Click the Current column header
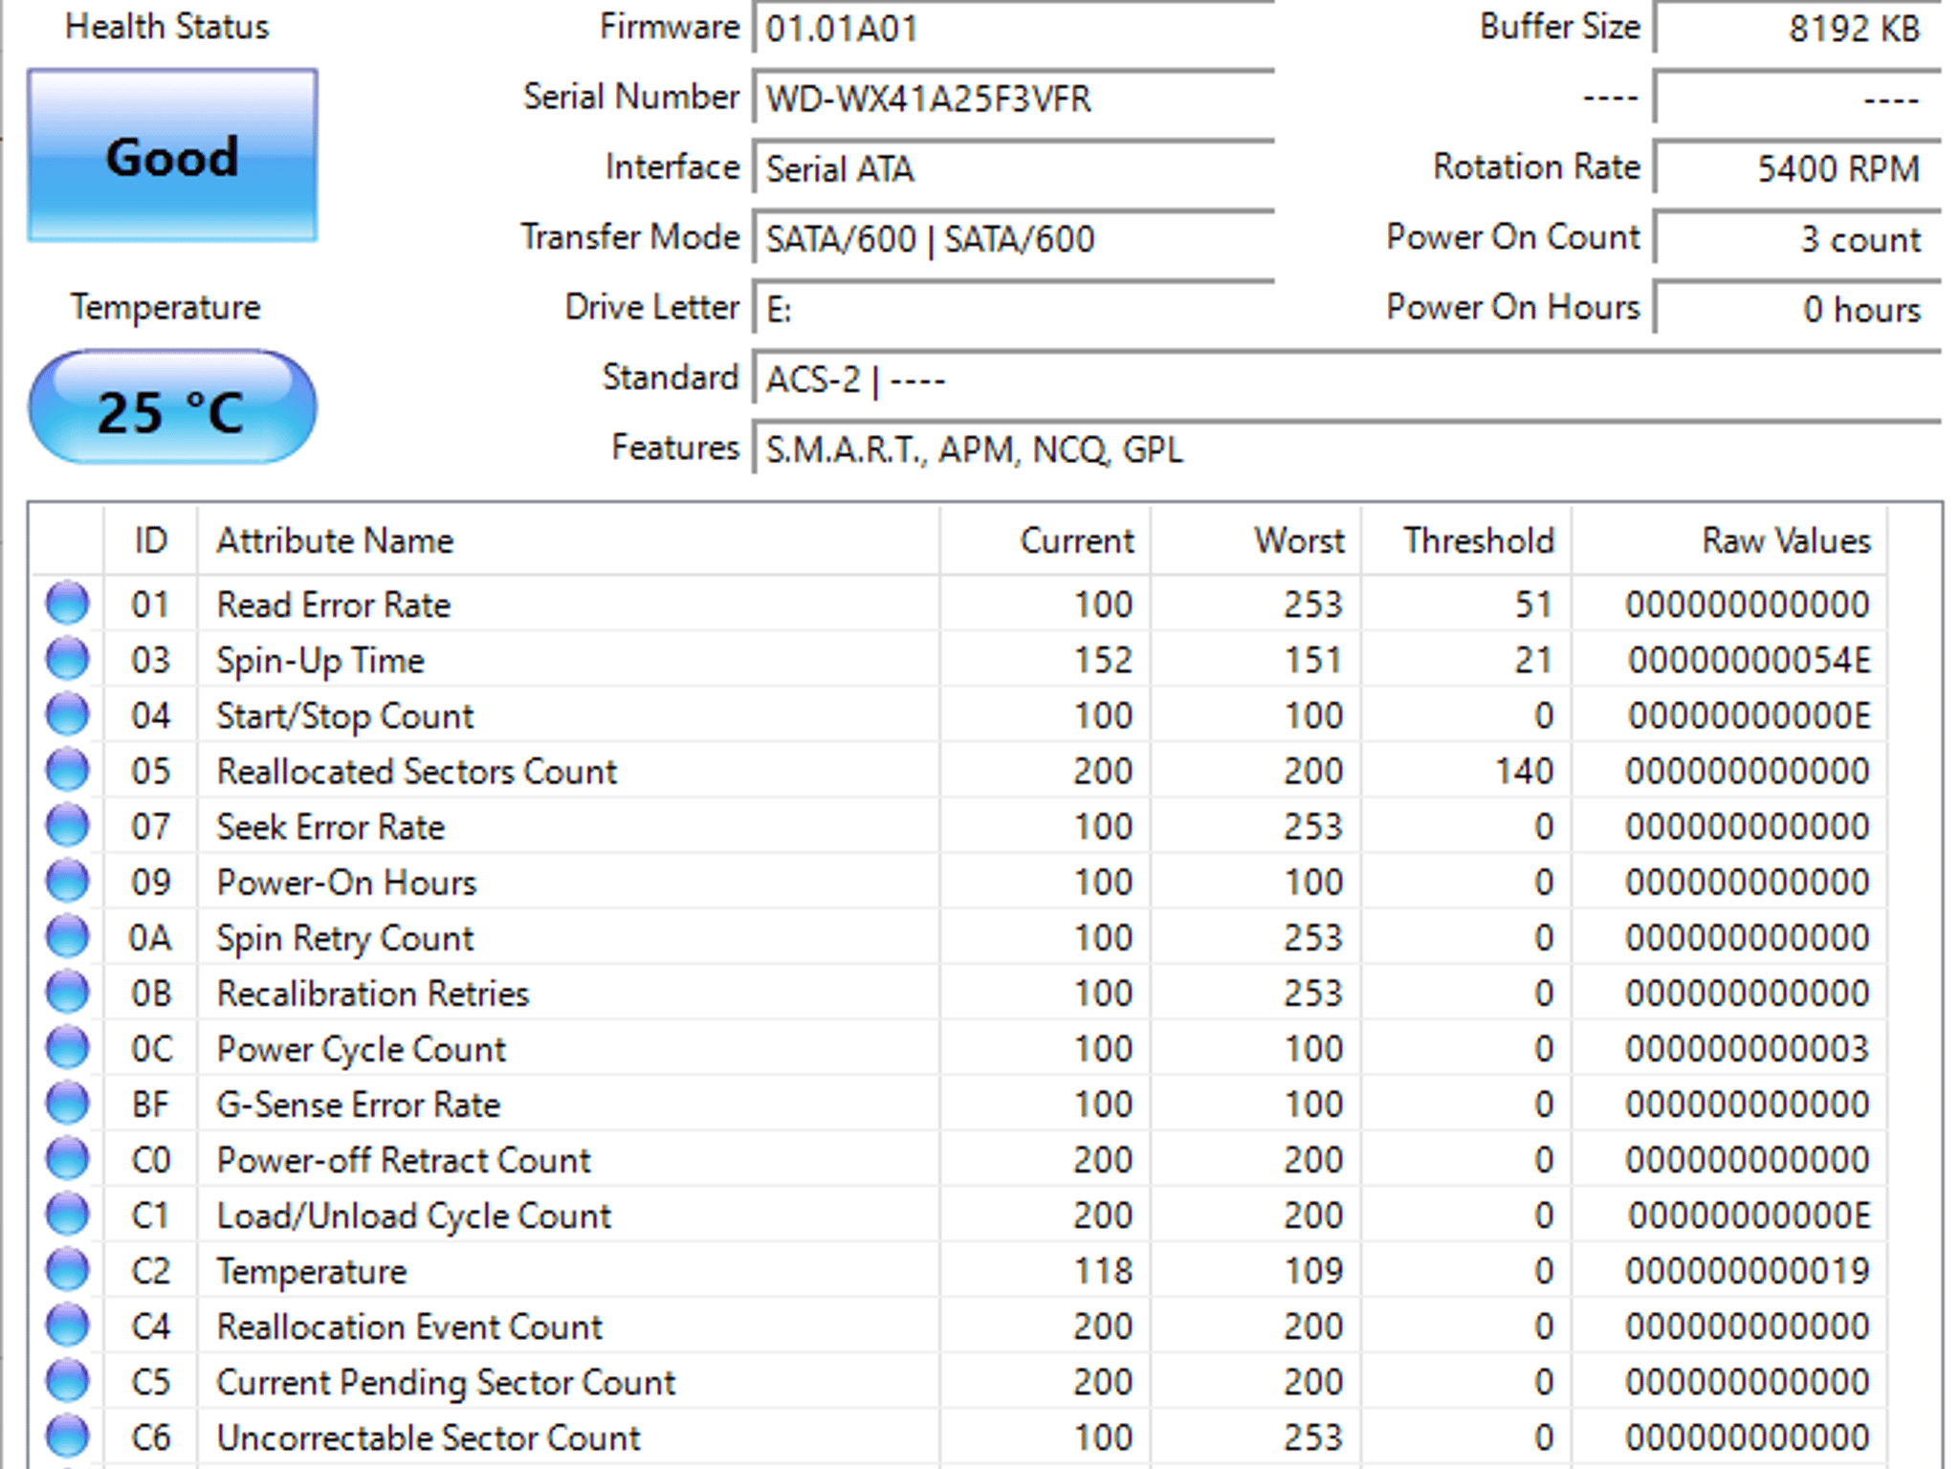Image resolution: width=1959 pixels, height=1469 pixels. [1046, 540]
